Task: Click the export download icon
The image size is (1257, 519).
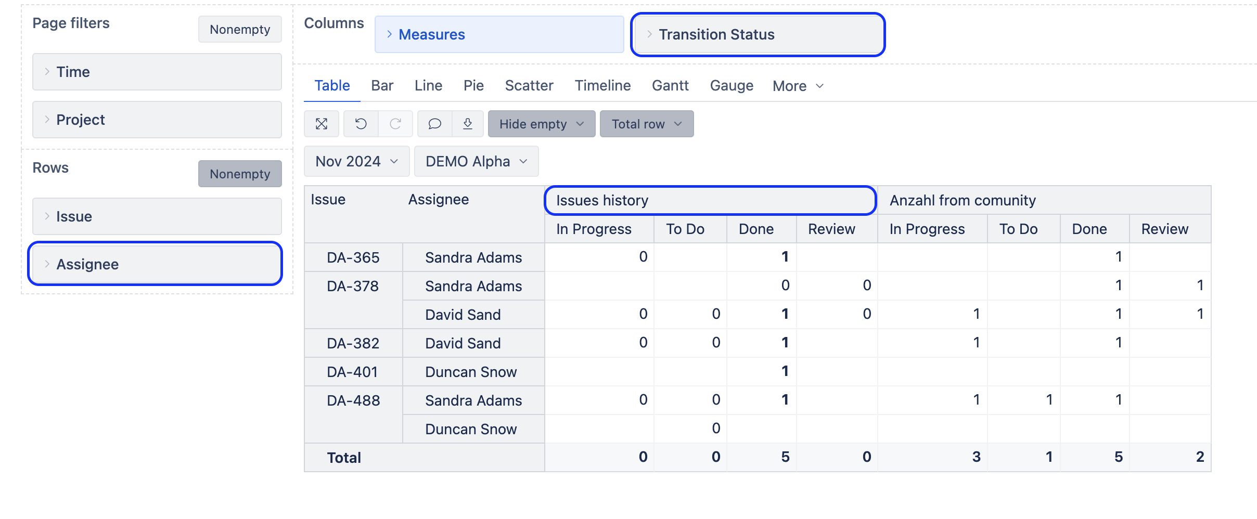Action: (x=468, y=124)
